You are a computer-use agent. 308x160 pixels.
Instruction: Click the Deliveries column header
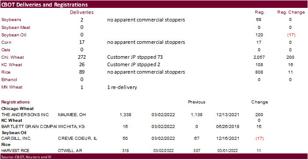point(82,12)
